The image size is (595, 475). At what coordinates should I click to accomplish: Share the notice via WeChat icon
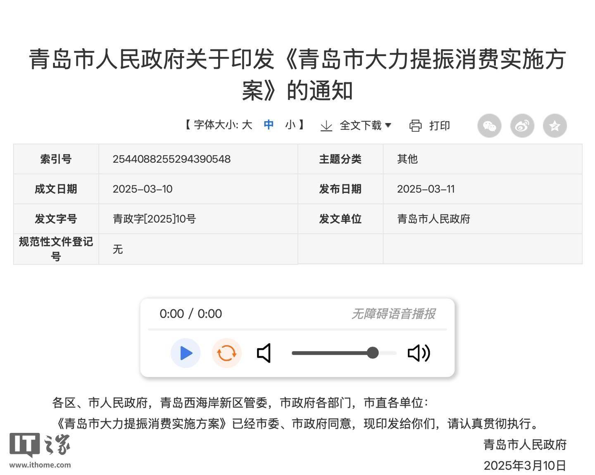pos(489,126)
